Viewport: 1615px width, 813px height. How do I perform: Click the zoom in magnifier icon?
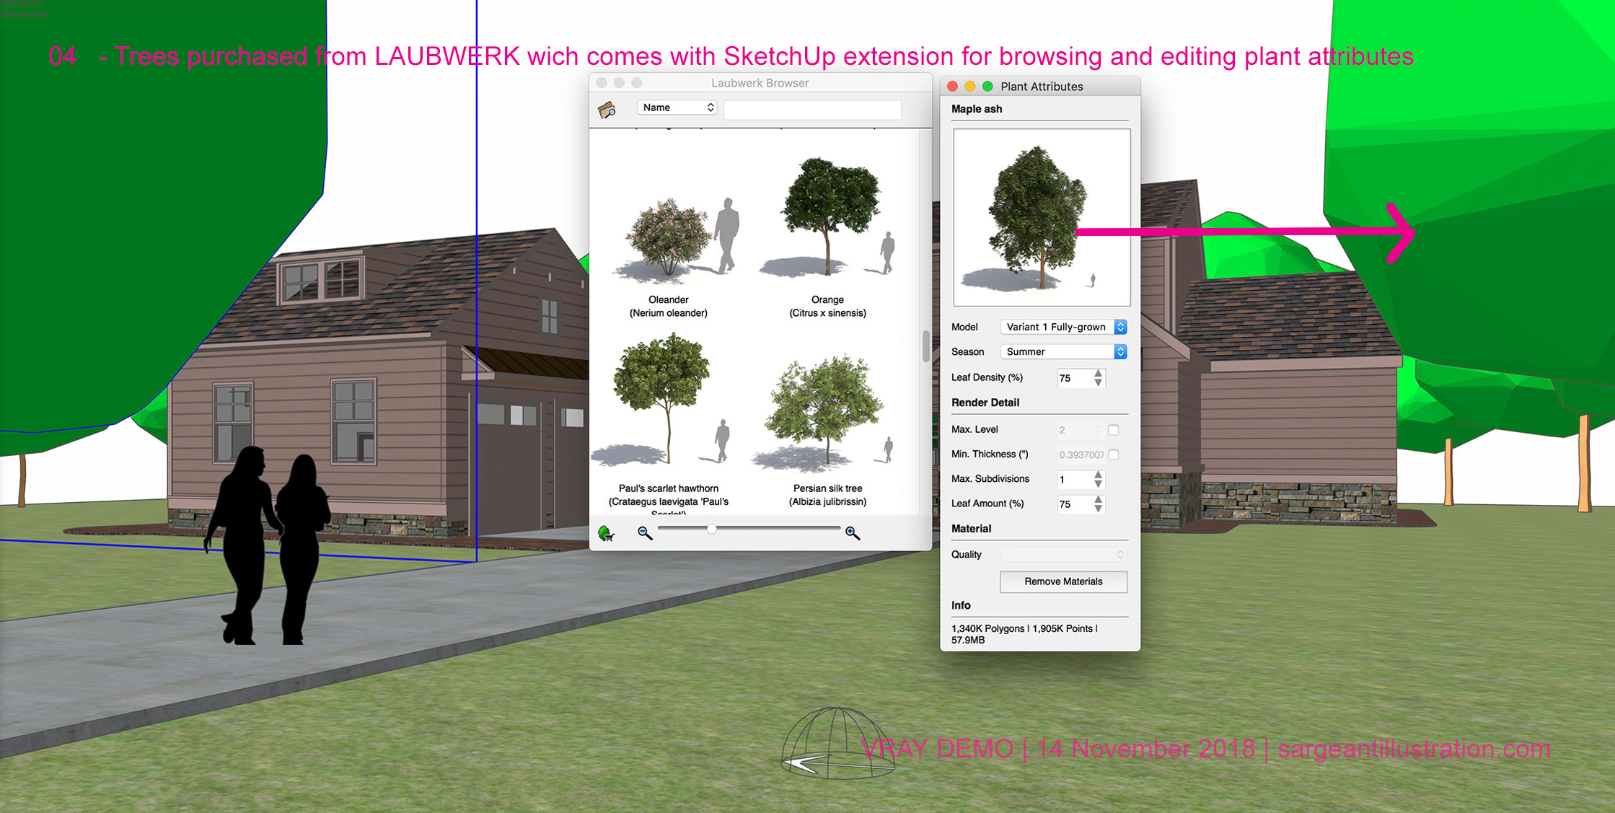pos(853,533)
